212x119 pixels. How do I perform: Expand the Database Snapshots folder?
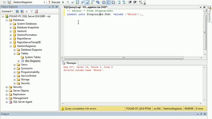(11, 28)
